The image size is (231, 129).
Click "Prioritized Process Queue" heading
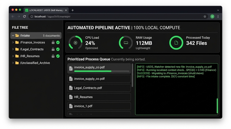tap(89, 59)
